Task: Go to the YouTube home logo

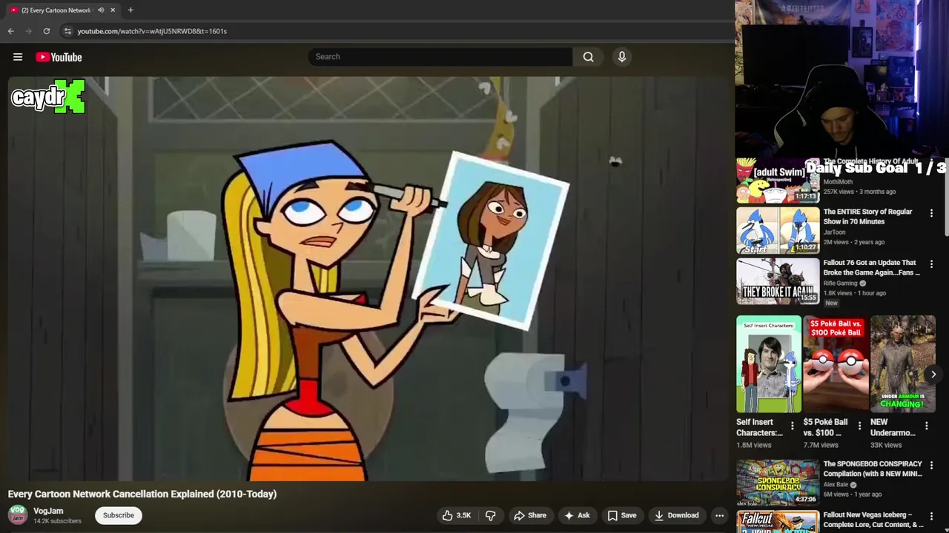Action: click(59, 57)
